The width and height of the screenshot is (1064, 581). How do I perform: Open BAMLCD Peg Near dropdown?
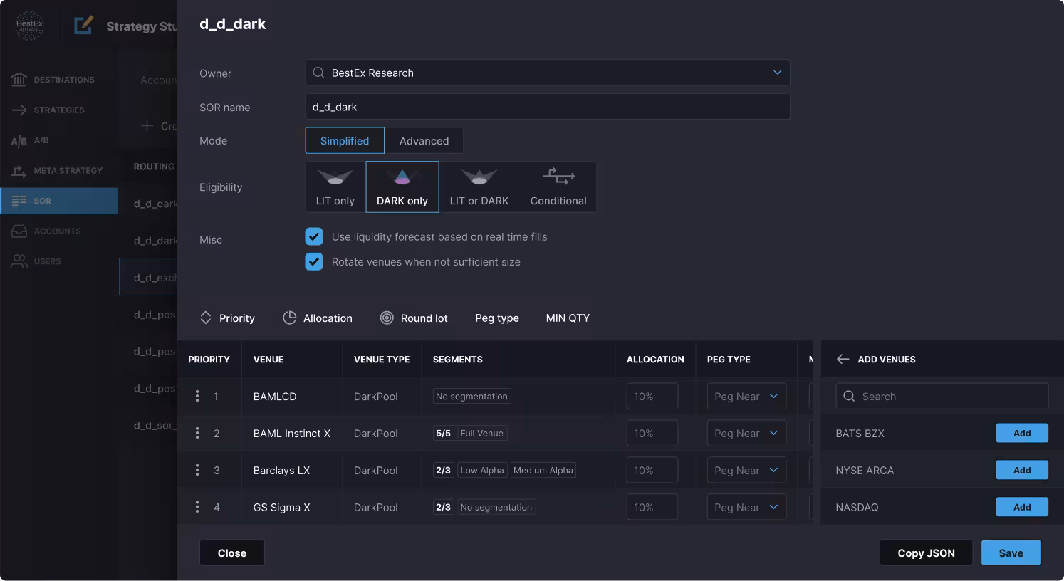(x=746, y=397)
